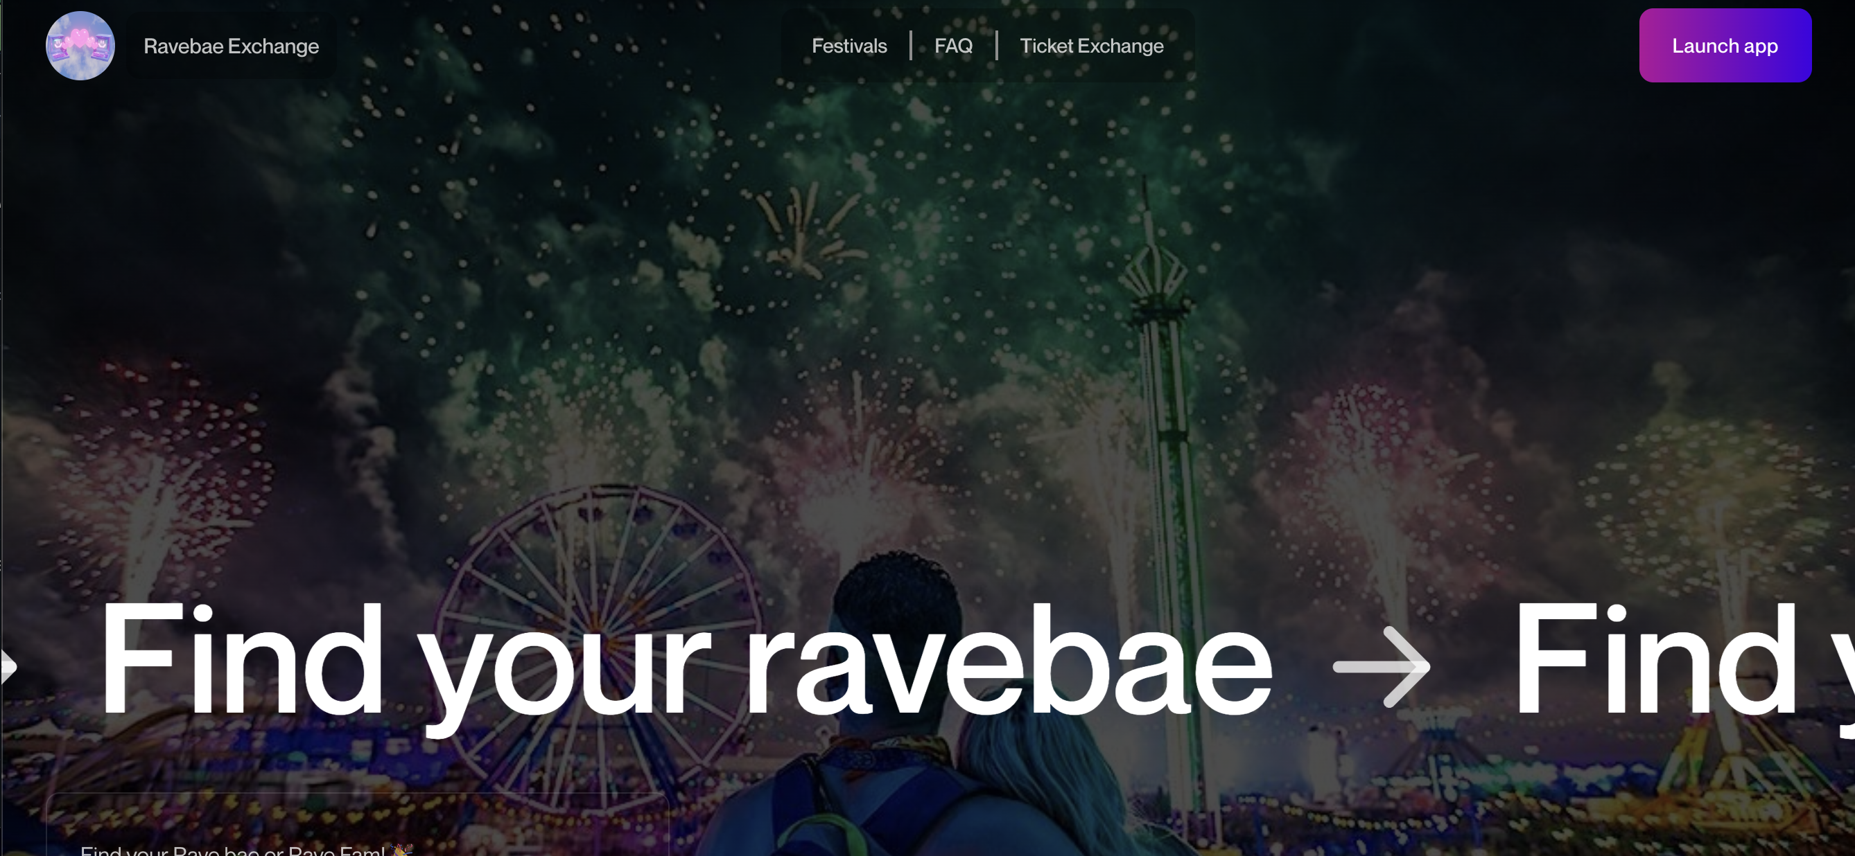Click the 'Find your ravebae' scrolling headline
The image size is (1855, 856).
click(x=686, y=662)
